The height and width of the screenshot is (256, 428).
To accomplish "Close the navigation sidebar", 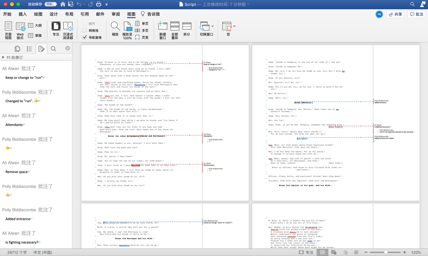I will coord(68,48).
